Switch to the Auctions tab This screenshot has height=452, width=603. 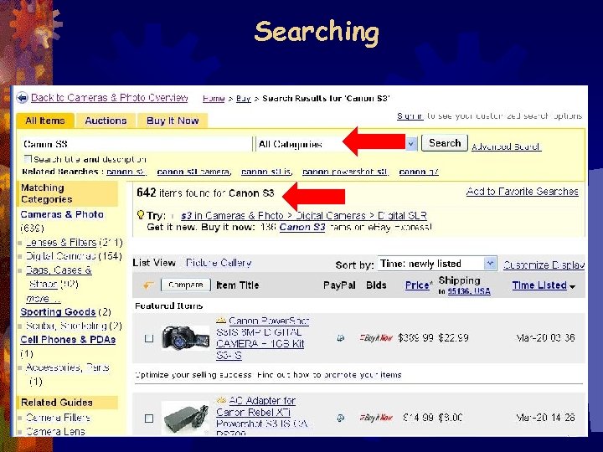point(106,121)
